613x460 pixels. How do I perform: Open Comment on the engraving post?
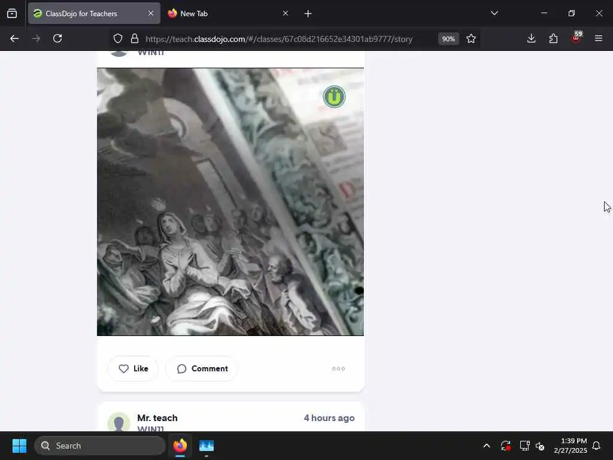pyautogui.click(x=202, y=368)
